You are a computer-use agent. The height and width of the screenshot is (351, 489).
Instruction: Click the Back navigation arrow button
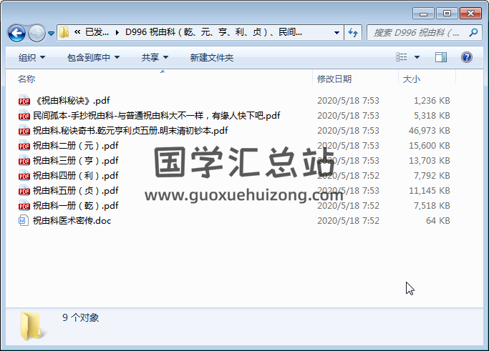click(17, 33)
